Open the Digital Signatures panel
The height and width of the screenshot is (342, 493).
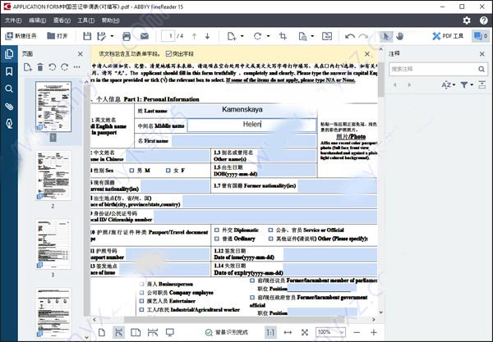point(8,124)
